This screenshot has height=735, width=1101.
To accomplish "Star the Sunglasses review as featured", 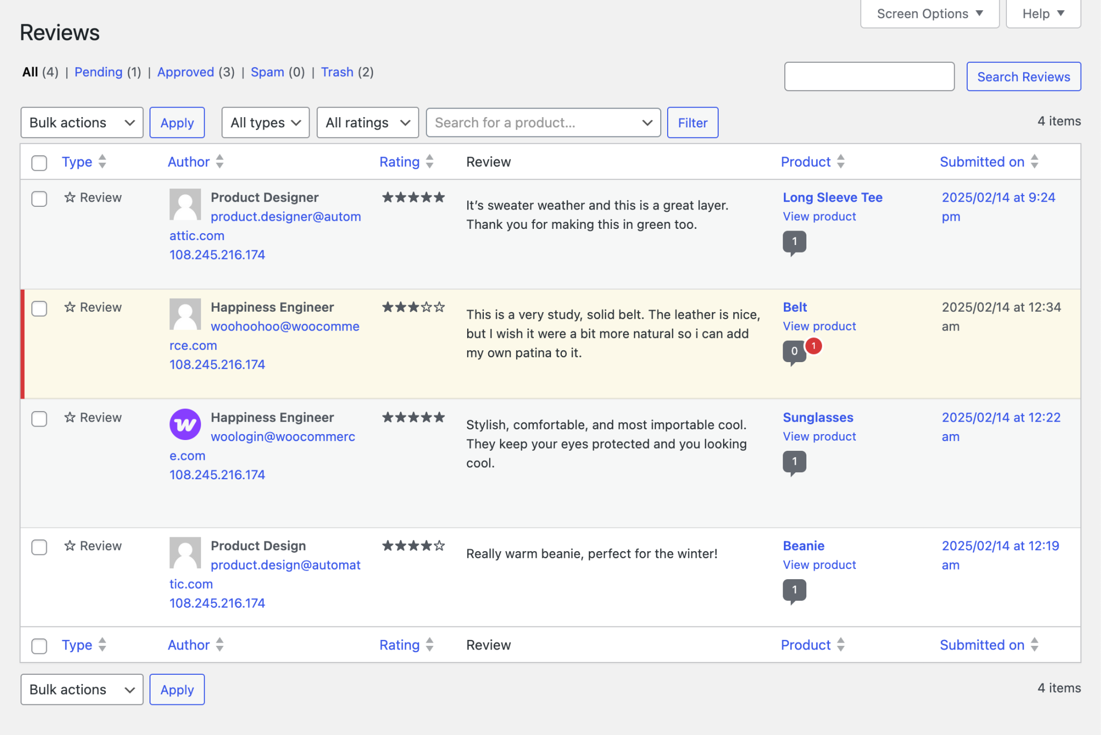I will (69, 416).
